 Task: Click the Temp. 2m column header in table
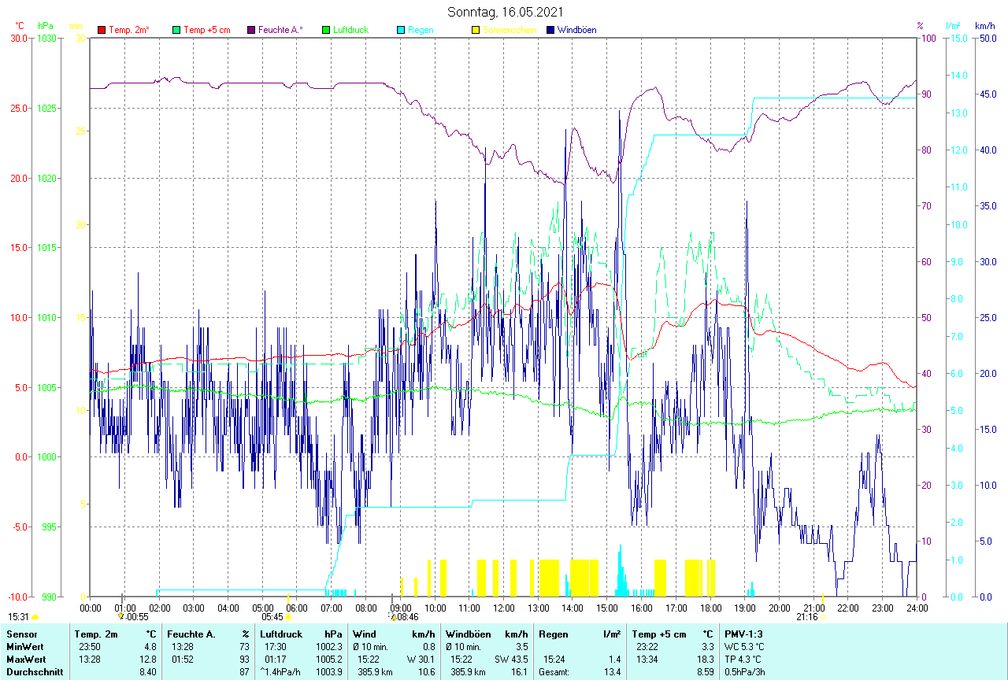tap(96, 634)
